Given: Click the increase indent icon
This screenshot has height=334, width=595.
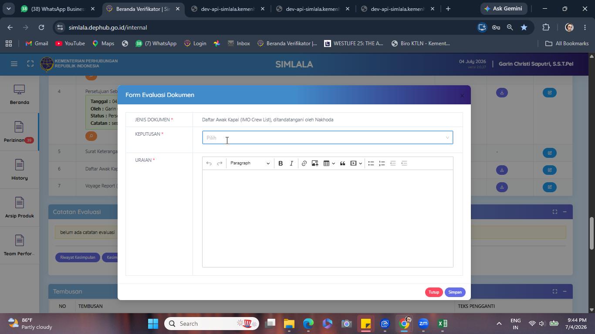Looking at the screenshot, I should click(404, 163).
